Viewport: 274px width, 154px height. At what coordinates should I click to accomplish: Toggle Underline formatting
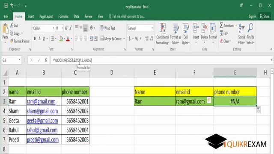(44, 38)
